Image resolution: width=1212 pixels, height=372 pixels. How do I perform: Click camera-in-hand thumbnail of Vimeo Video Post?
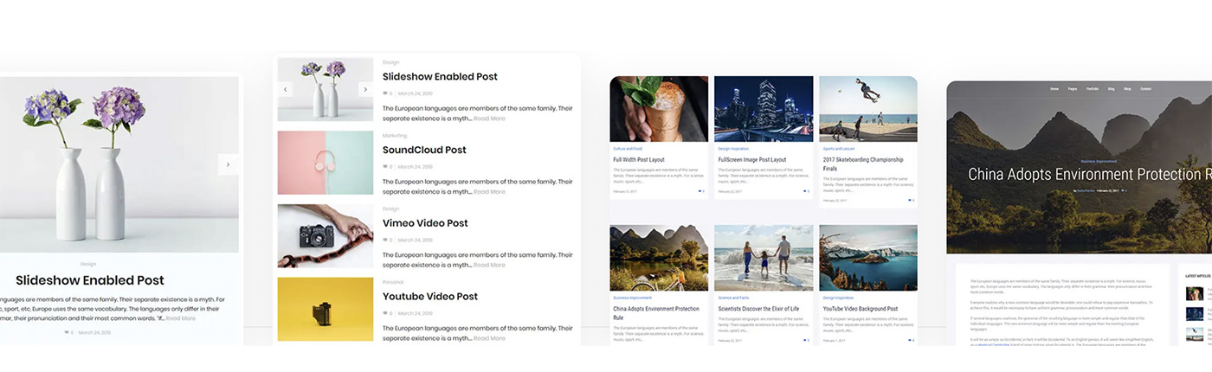coord(326,236)
